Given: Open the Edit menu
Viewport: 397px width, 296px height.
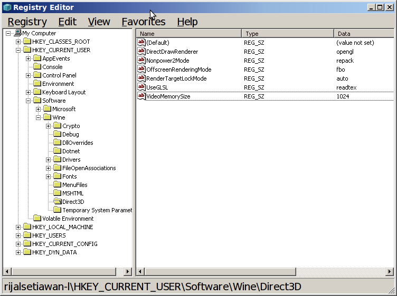Looking at the screenshot, I should pos(68,22).
